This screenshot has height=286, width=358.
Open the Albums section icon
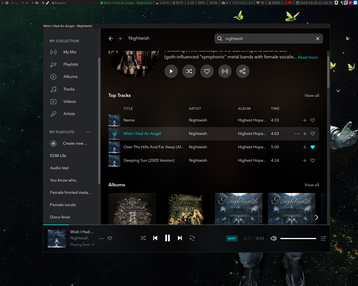point(53,77)
